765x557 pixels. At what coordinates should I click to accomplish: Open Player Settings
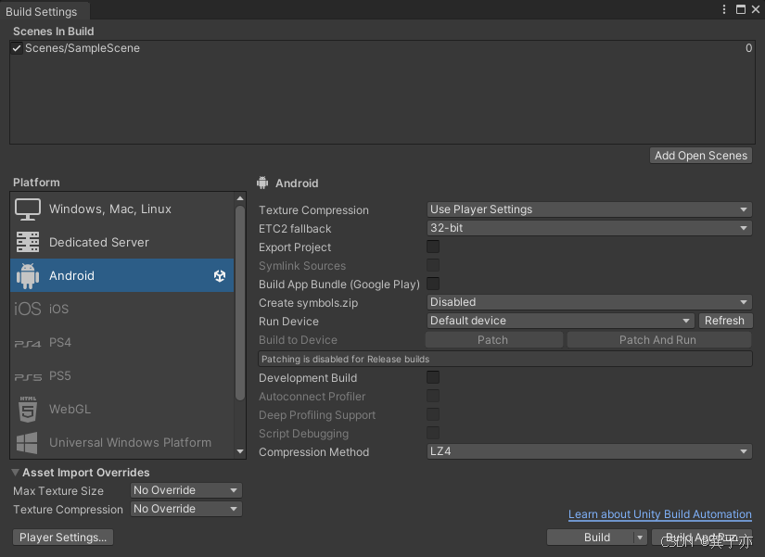click(63, 537)
